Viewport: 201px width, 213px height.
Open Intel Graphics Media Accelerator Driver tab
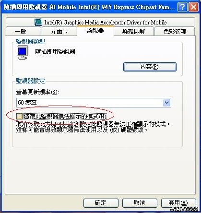(x=101, y=22)
